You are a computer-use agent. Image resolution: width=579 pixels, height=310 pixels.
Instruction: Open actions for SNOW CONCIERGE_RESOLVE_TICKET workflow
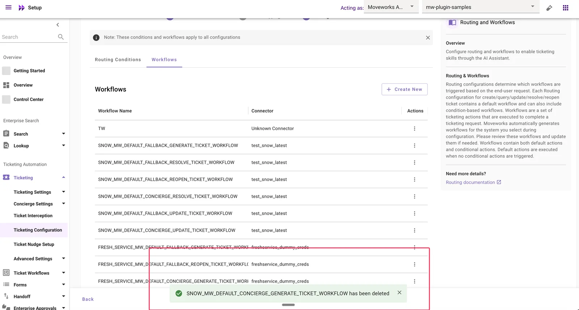coord(414,197)
